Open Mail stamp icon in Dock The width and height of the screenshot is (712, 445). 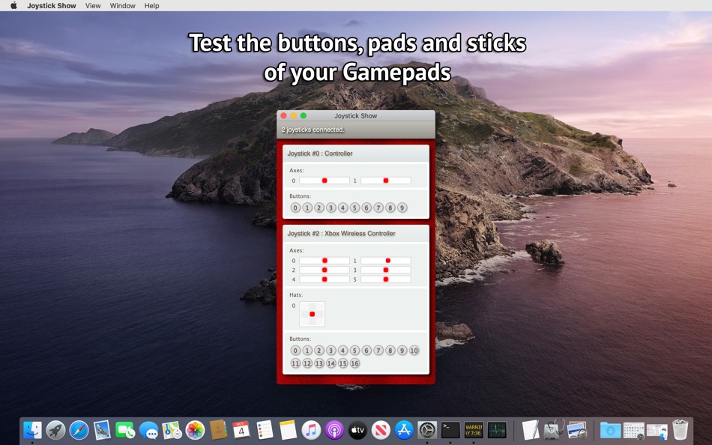click(102, 429)
